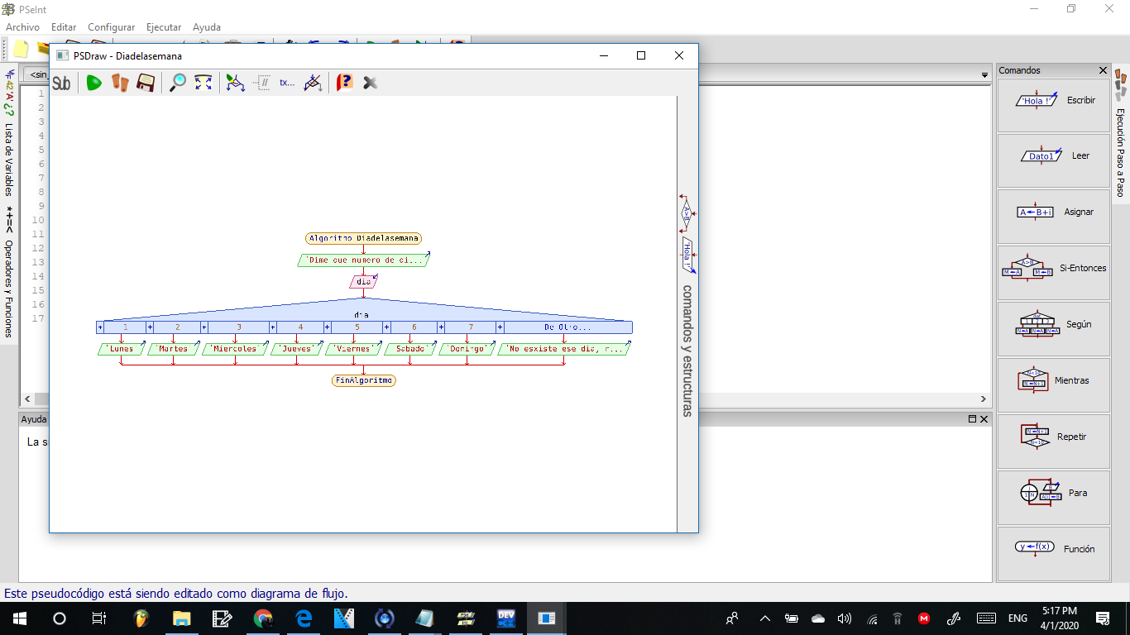This screenshot has height=635, width=1130.
Task: Open the Ejecutar menu
Action: 164,27
